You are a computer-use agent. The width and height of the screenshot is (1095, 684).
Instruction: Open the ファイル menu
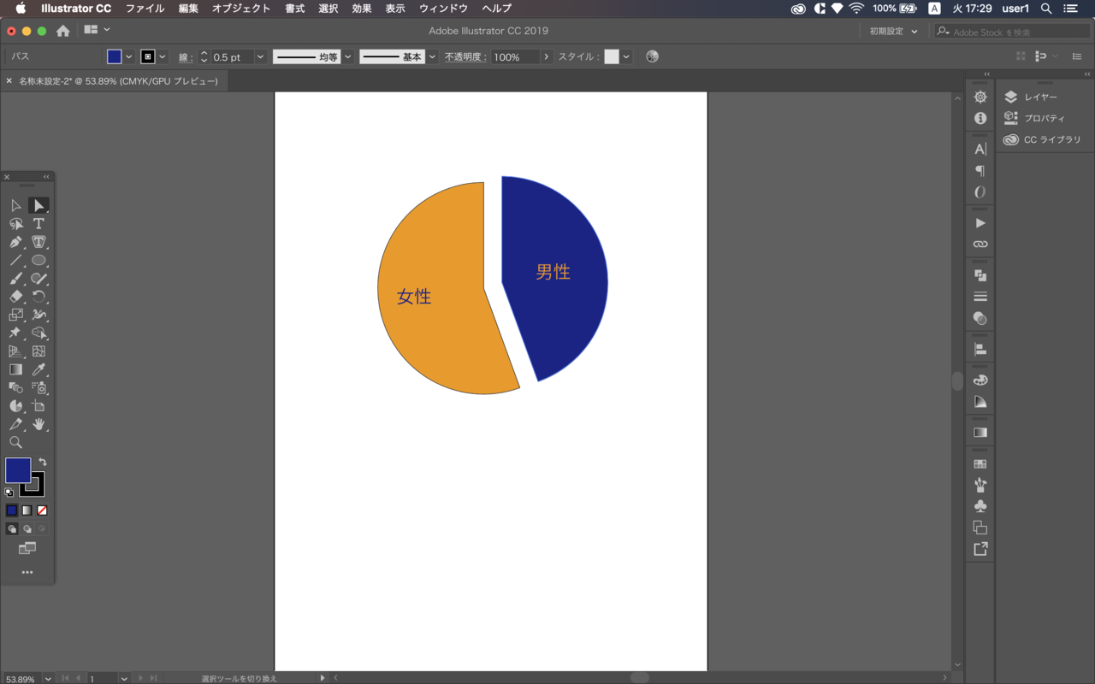[x=145, y=9]
